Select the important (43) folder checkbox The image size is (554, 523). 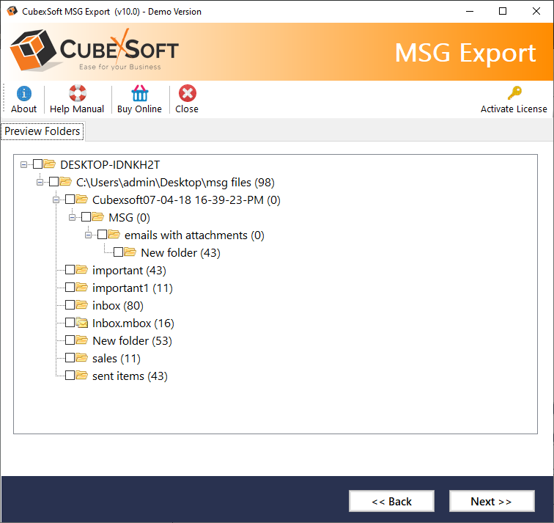click(x=70, y=270)
